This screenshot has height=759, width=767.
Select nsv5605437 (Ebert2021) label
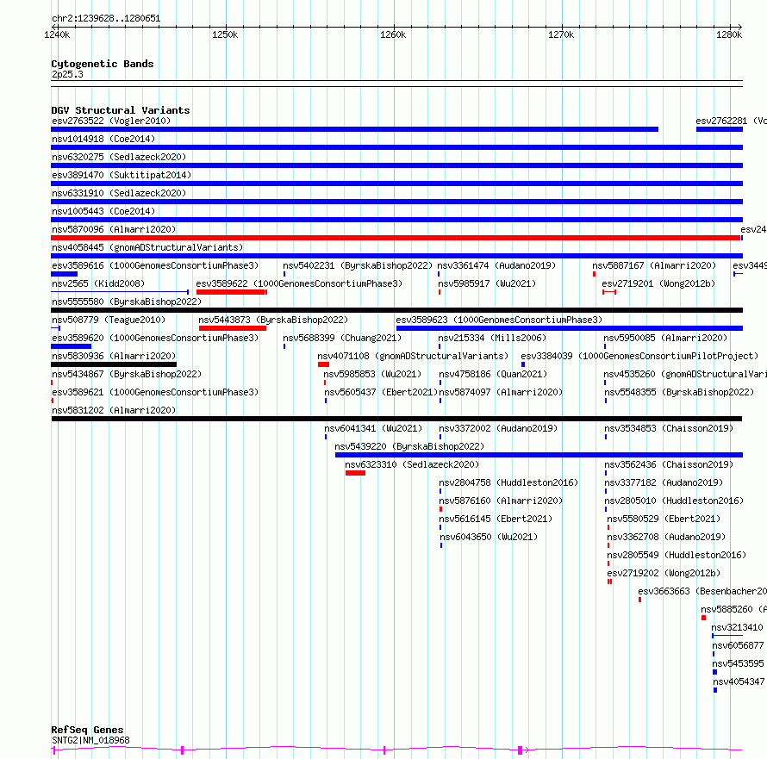tap(381, 392)
